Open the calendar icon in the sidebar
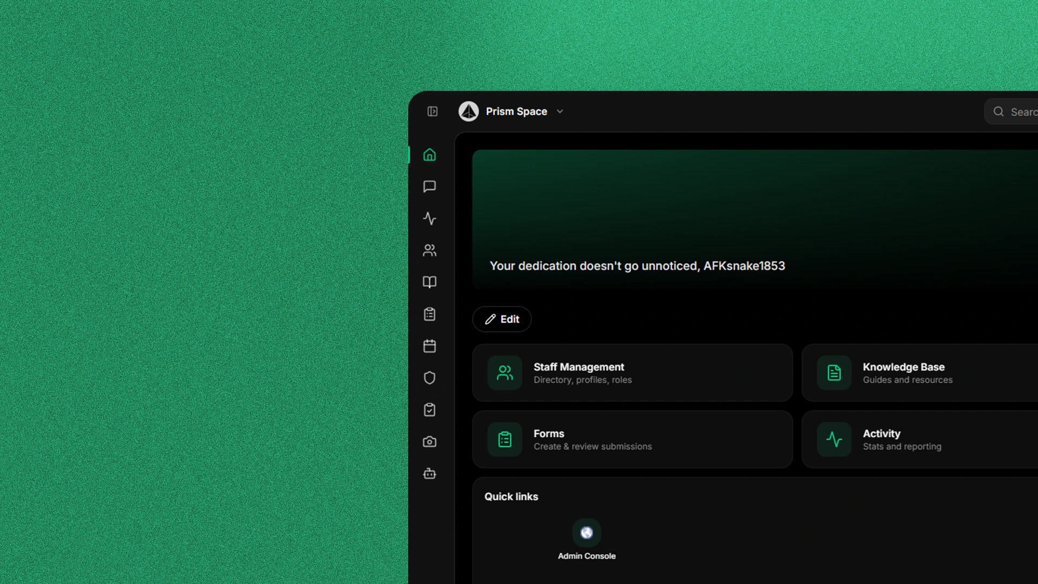 [x=429, y=346]
